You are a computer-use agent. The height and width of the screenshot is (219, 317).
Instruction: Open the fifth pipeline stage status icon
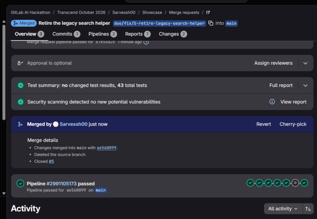[x=286, y=183]
